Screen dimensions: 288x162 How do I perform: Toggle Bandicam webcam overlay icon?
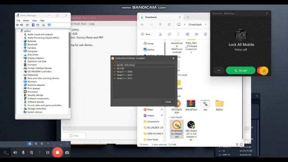6,153
